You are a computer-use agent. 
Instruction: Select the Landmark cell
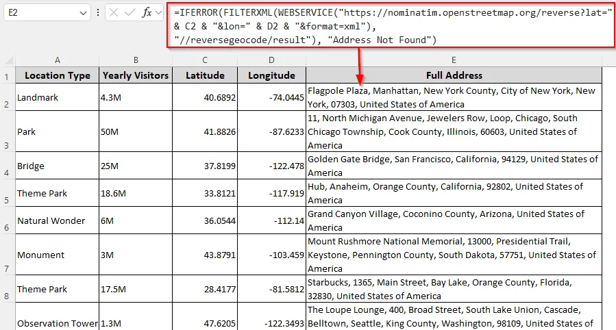[x=58, y=97]
